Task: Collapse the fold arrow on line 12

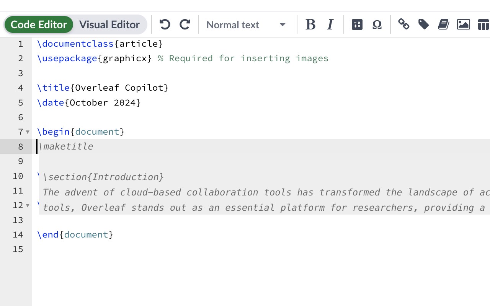Action: pyautogui.click(x=28, y=205)
